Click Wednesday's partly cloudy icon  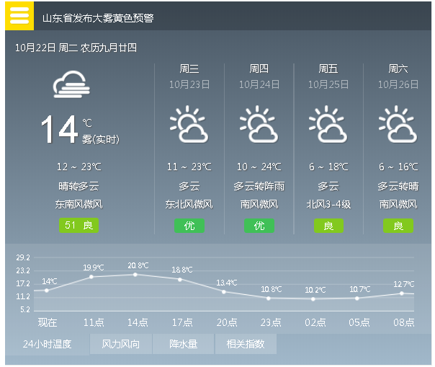pos(189,124)
